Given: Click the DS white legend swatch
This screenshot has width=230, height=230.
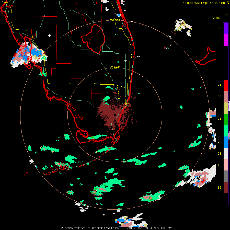Looking at the screenshot, I should coord(226,153).
